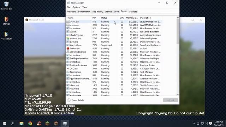Select the ShellExperienceHost process row
226x127 pixels.
click(114, 59)
